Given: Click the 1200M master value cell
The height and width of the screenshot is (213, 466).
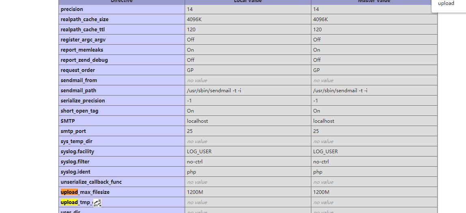Looking at the screenshot, I should point(321,192).
